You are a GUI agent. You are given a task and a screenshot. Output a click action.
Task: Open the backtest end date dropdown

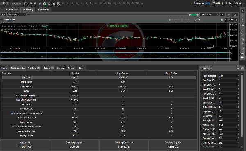(x=209, y=14)
